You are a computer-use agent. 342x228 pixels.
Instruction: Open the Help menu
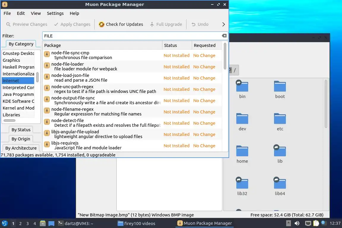75,13
